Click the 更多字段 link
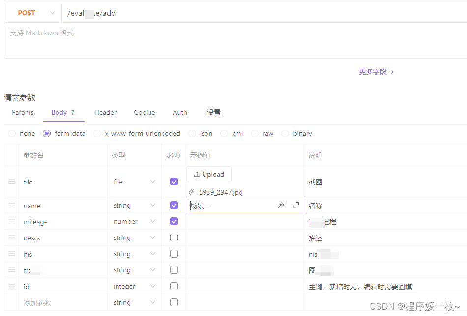The image size is (467, 316). coord(374,72)
